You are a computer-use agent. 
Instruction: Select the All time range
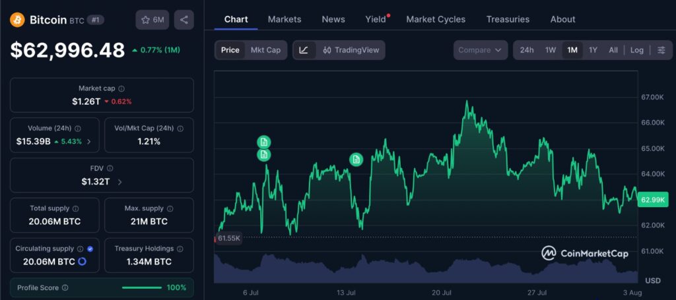(613, 50)
